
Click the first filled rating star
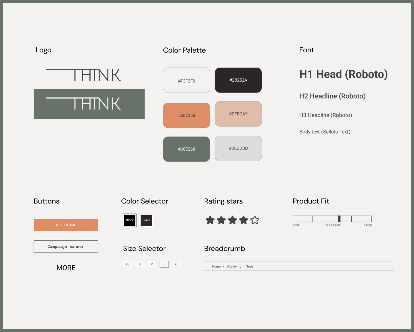[210, 220]
